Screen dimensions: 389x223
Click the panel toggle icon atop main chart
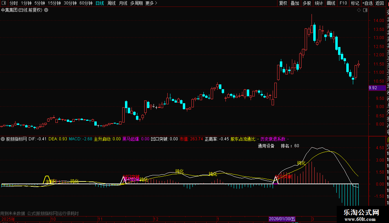coord(365,10)
